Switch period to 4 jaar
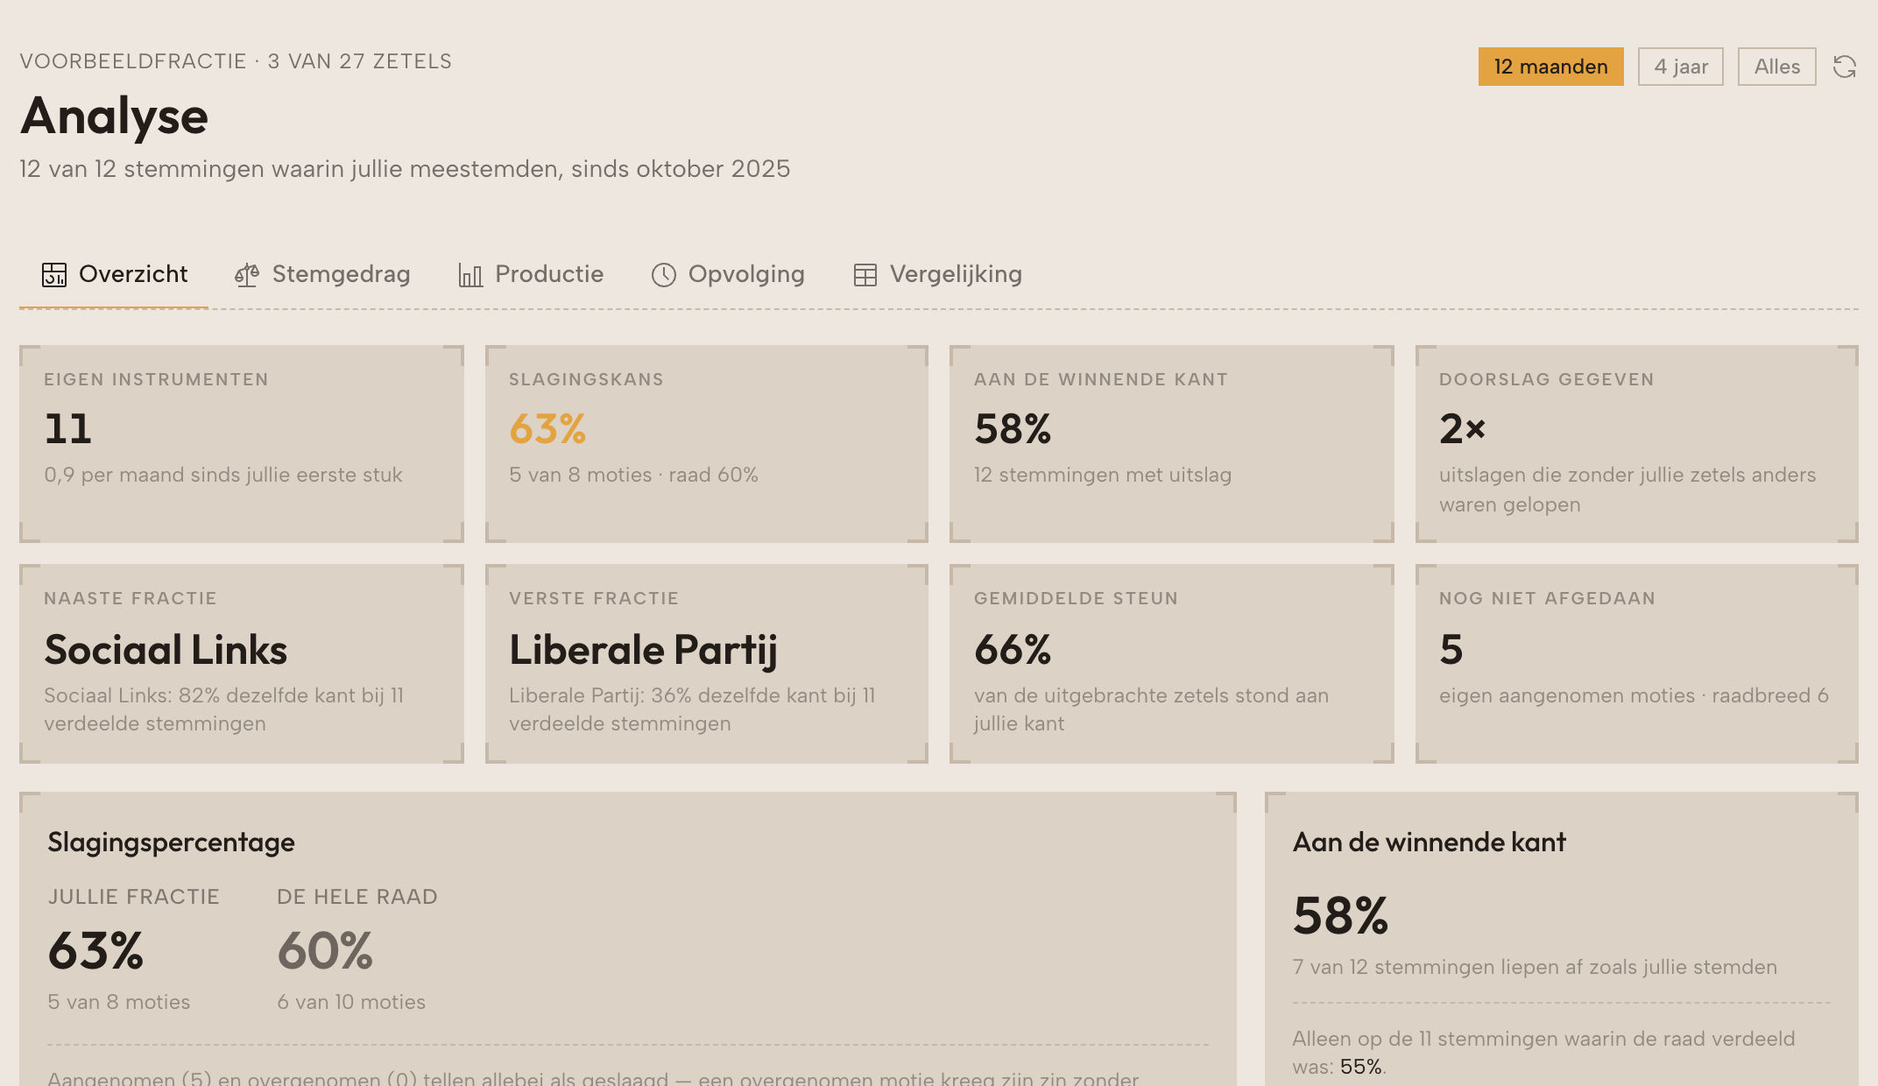Image resolution: width=1878 pixels, height=1086 pixels. click(1681, 67)
